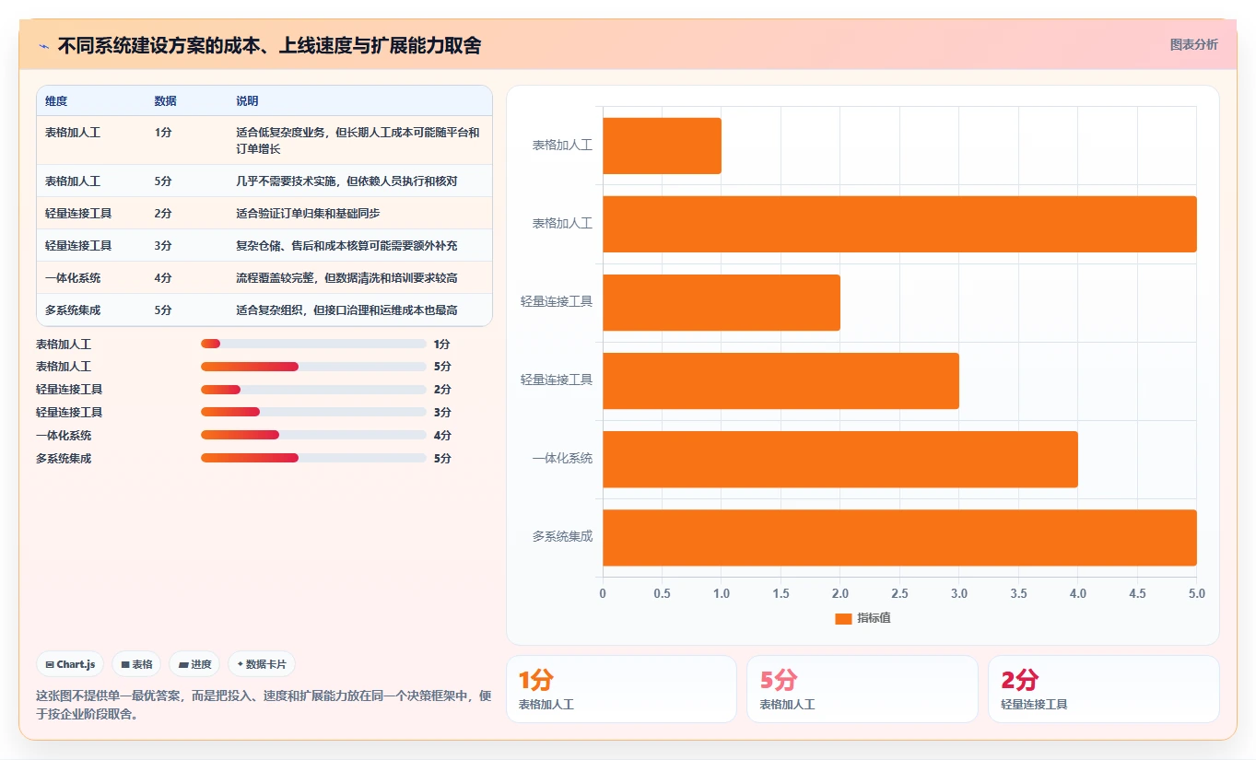Click the 5.0 tick on the chart's x-axis
The image size is (1256, 760).
tap(1196, 593)
